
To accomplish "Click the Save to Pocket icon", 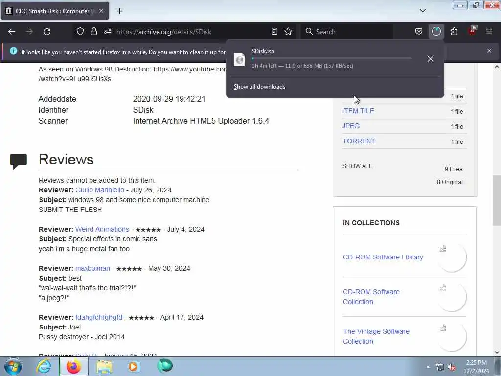I will pyautogui.click(x=419, y=31).
